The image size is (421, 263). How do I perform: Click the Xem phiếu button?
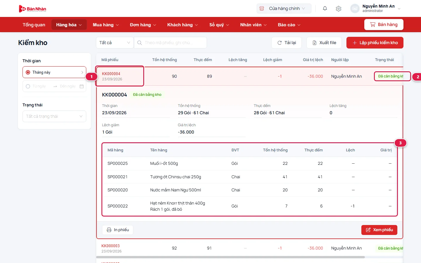[x=379, y=230]
